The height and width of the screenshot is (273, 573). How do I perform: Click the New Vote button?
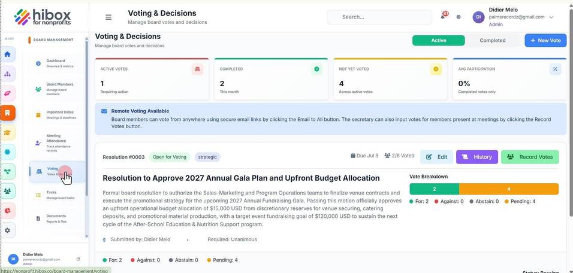coord(545,41)
